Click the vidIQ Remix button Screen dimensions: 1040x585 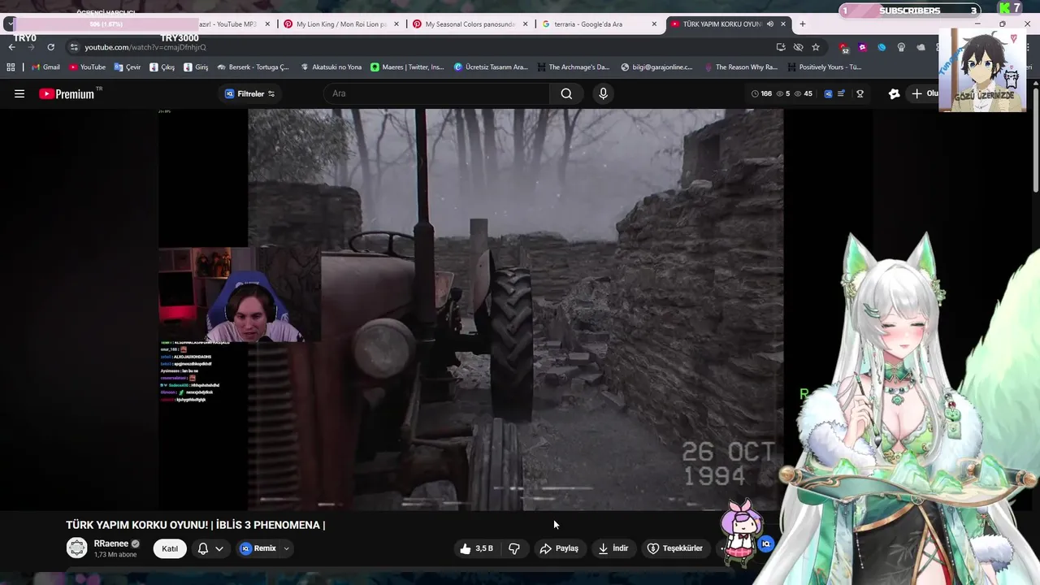[x=258, y=548]
